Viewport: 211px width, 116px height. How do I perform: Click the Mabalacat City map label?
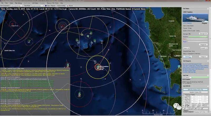[173, 44]
